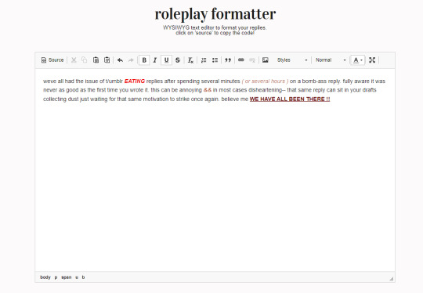The width and height of the screenshot is (423, 293).
Task: Click the italic text or several hours
Action: [x=265, y=81]
